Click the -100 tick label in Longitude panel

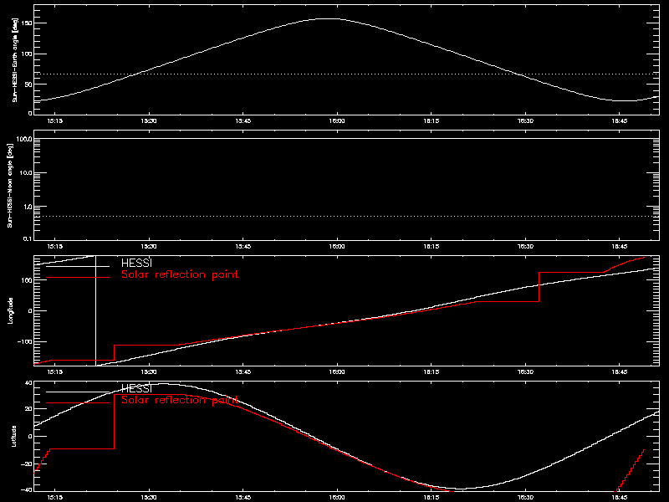tap(25, 342)
